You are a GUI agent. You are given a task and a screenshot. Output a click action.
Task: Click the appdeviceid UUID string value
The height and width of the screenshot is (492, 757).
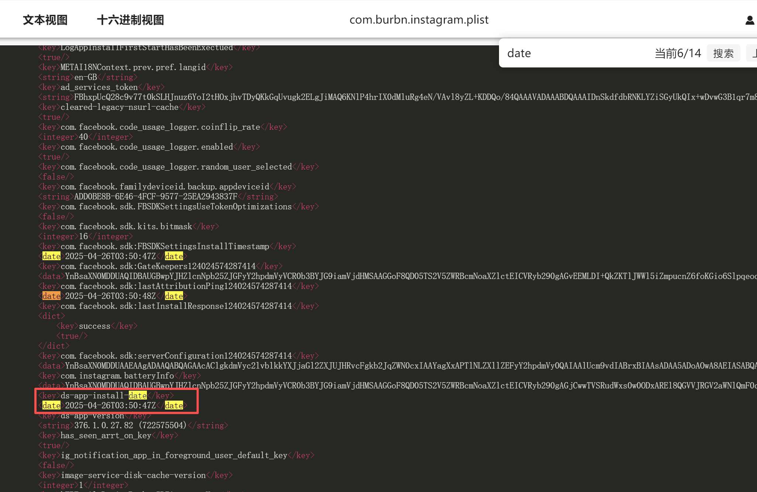point(155,196)
